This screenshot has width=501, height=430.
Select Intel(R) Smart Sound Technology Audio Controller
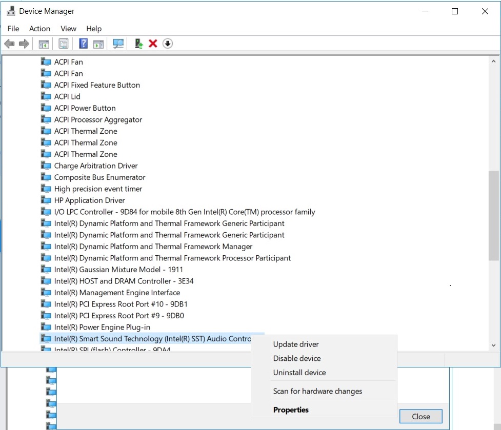pyautogui.click(x=152, y=338)
